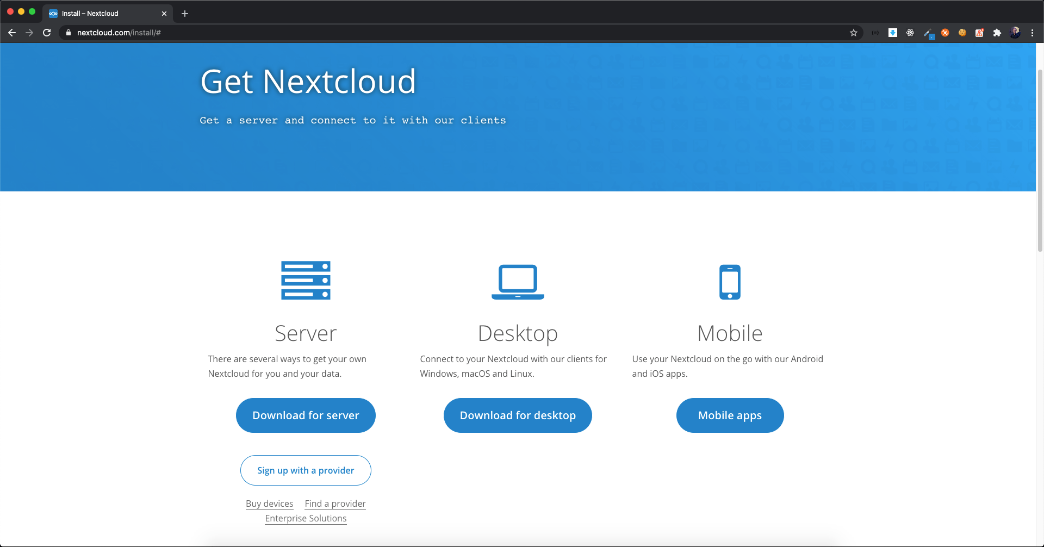Open the cookie editor extension

962,33
